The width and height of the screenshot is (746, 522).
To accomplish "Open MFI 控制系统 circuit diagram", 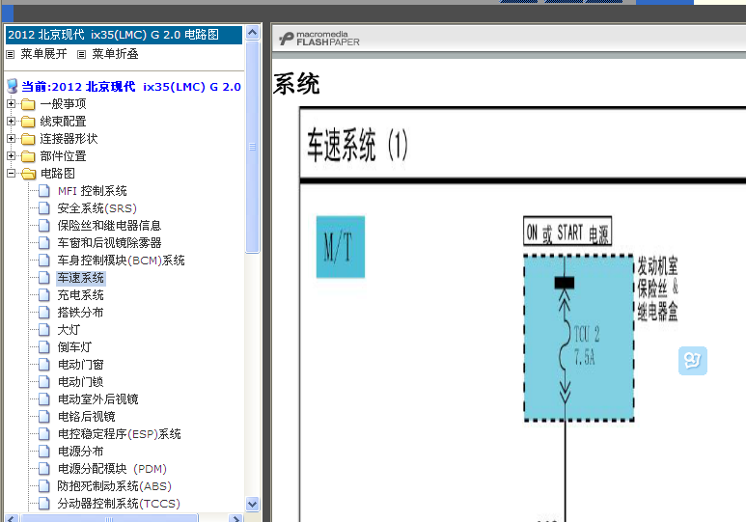I will [93, 191].
